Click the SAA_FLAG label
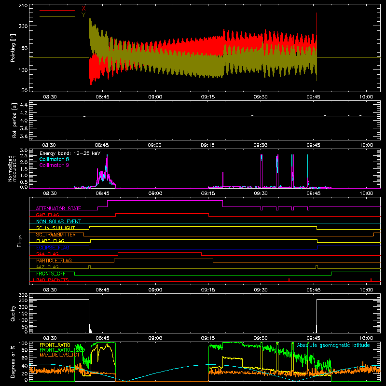This screenshot has height=386, width=386. tap(47, 254)
